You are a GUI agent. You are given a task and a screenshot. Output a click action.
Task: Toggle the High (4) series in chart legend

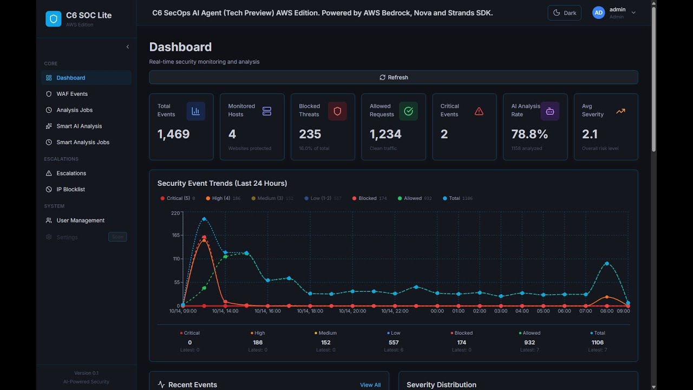(x=223, y=198)
